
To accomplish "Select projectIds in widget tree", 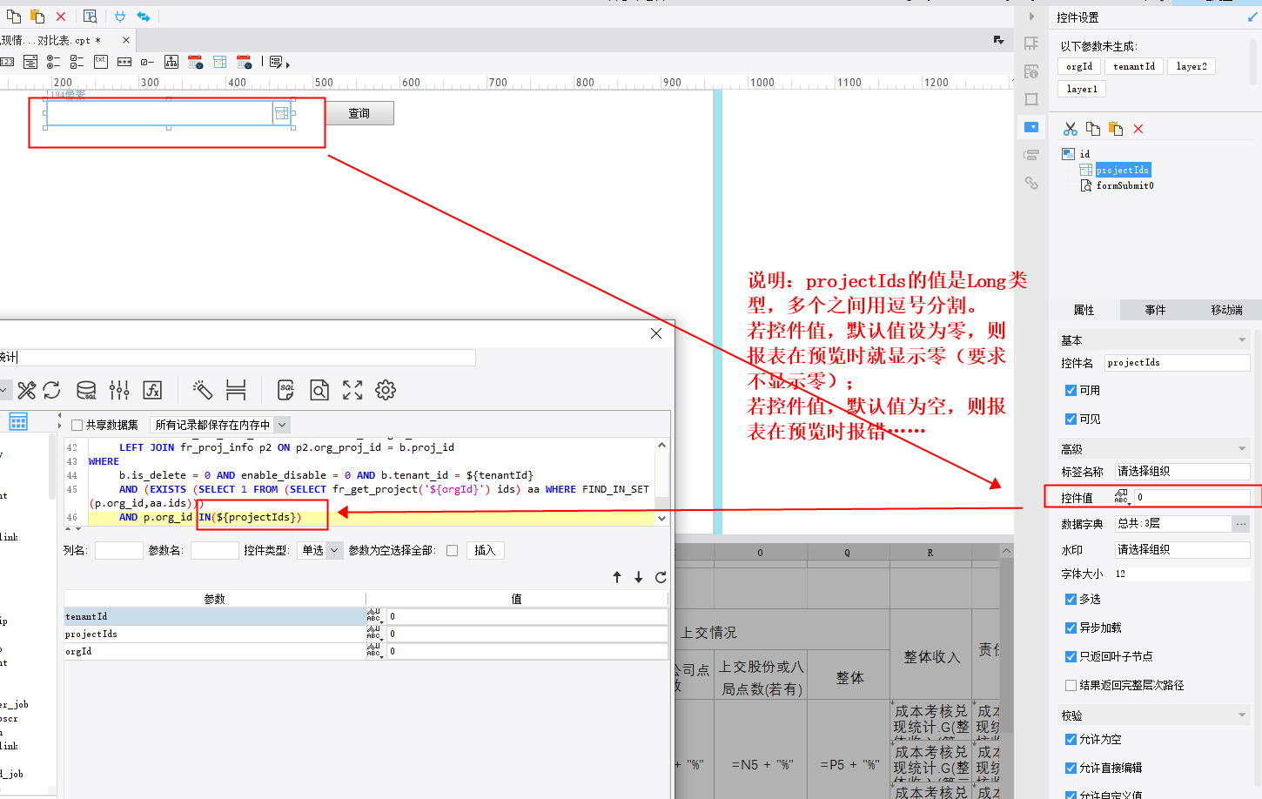I will click(x=1123, y=170).
